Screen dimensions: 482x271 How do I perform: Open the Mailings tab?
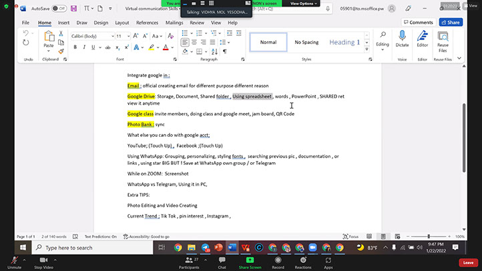174,23
